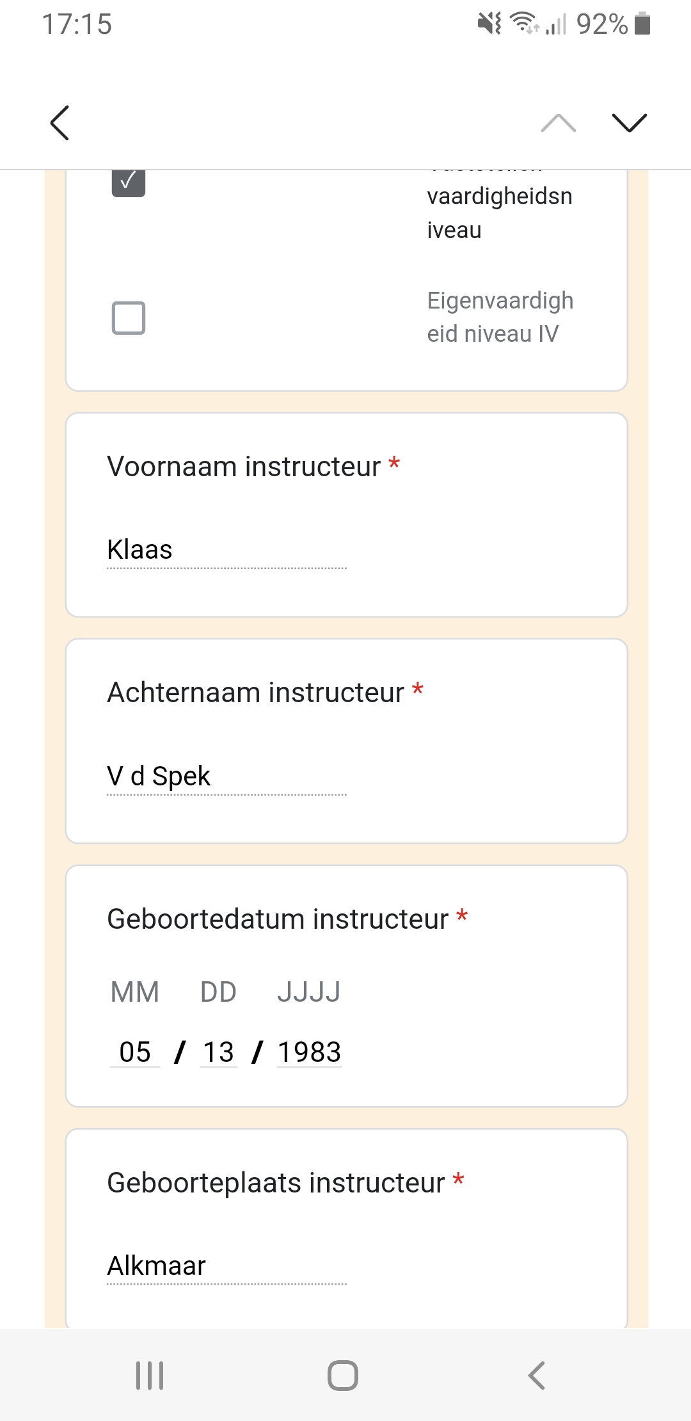This screenshot has width=691, height=1421.
Task: Uncheck the checked vaardigheidsniveau checkbox
Action: coord(129,182)
